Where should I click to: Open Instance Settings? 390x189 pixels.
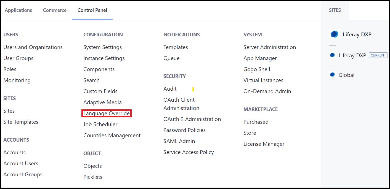tap(104, 58)
